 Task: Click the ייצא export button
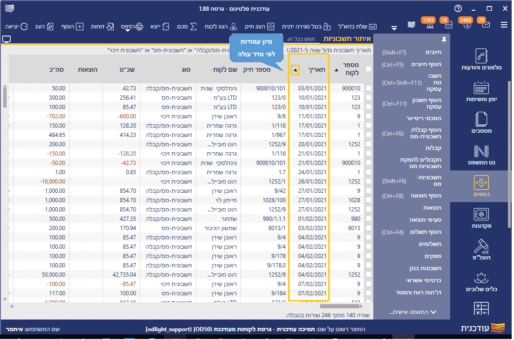tap(160, 27)
